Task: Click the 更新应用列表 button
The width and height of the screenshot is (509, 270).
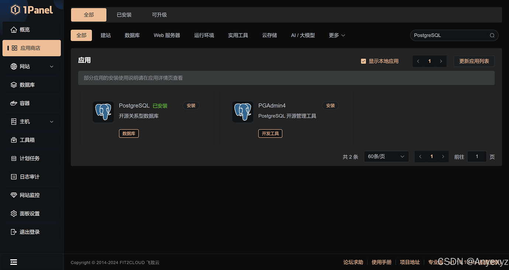Action: pos(474,61)
